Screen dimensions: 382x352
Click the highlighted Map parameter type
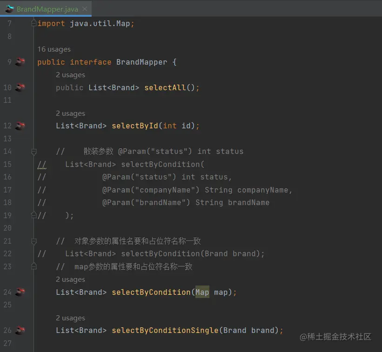[202, 292]
